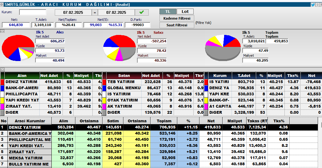Click the Ilk 5 Toplam pie chart
Image resolution: width=322 pixels, height=168 pixels.
click(223, 48)
